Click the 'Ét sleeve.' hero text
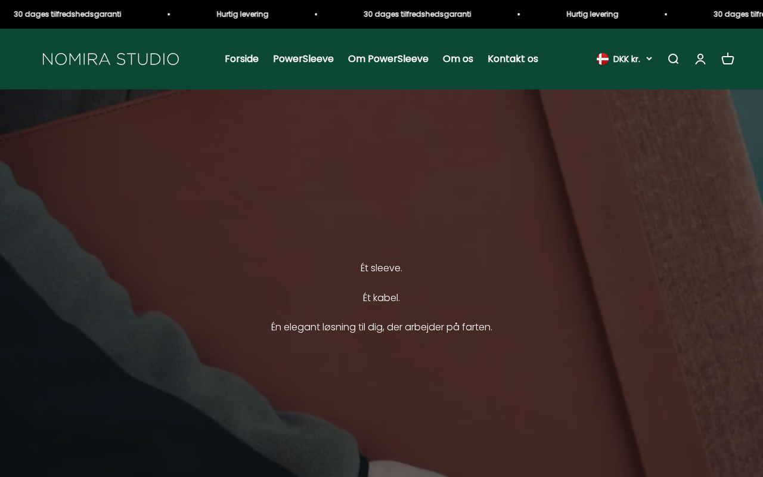 point(381,268)
